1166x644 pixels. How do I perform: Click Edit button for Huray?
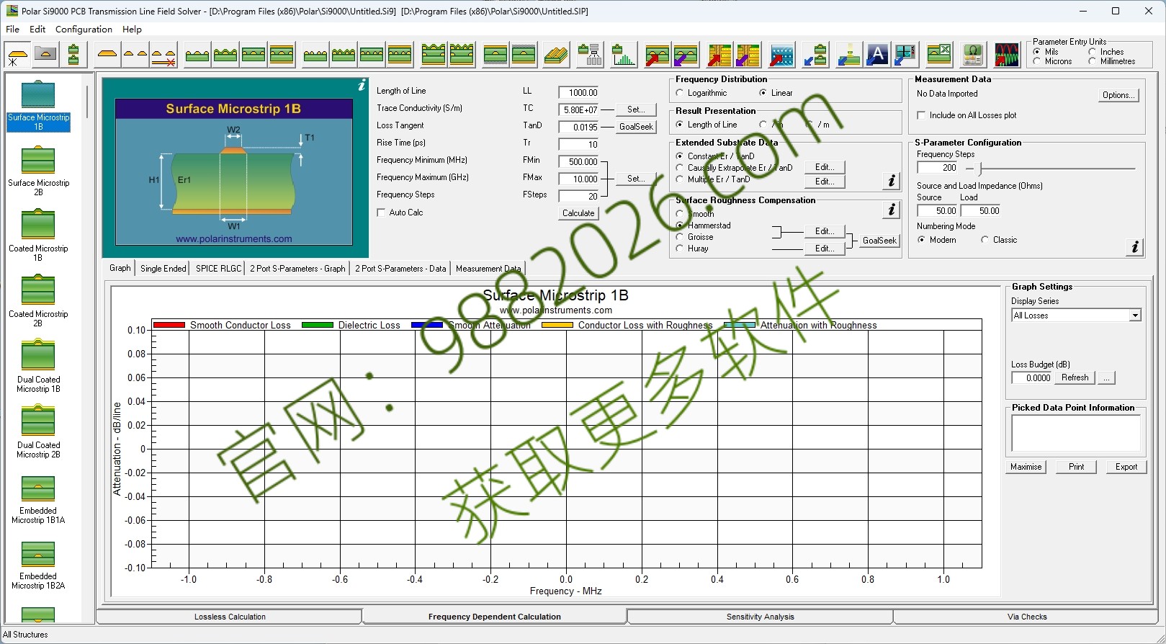pos(825,249)
